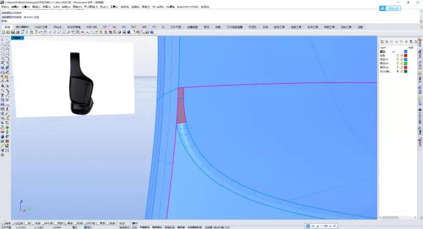This screenshot has width=423, height=229.
Task: Click the Layers panel horizontal scrollbar
Action: tap(398, 217)
